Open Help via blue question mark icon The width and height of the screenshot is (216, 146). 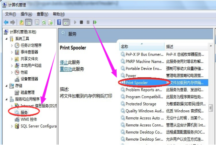click(x=59, y=22)
